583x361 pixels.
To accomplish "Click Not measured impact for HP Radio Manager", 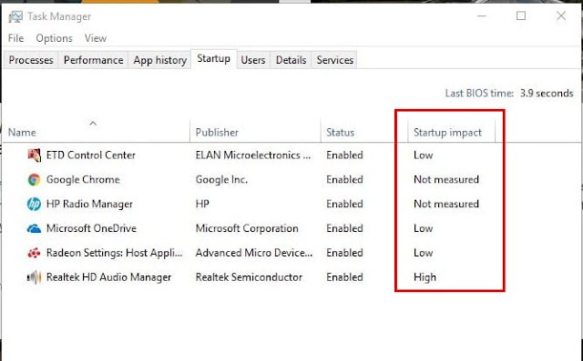I will pos(446,204).
